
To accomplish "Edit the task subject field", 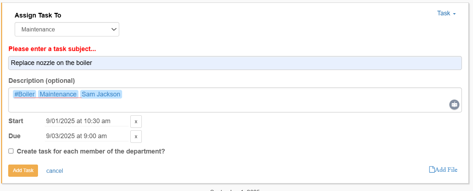I will coord(235,63).
